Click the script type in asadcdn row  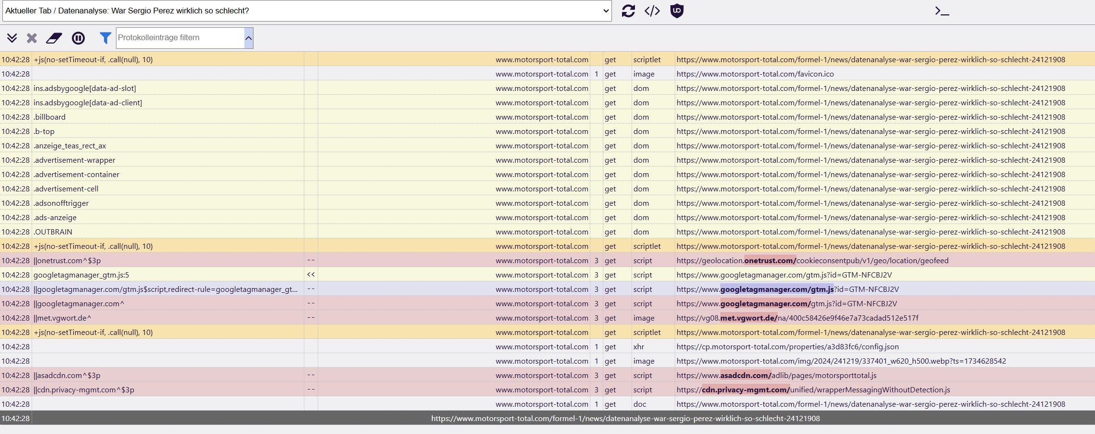point(643,375)
